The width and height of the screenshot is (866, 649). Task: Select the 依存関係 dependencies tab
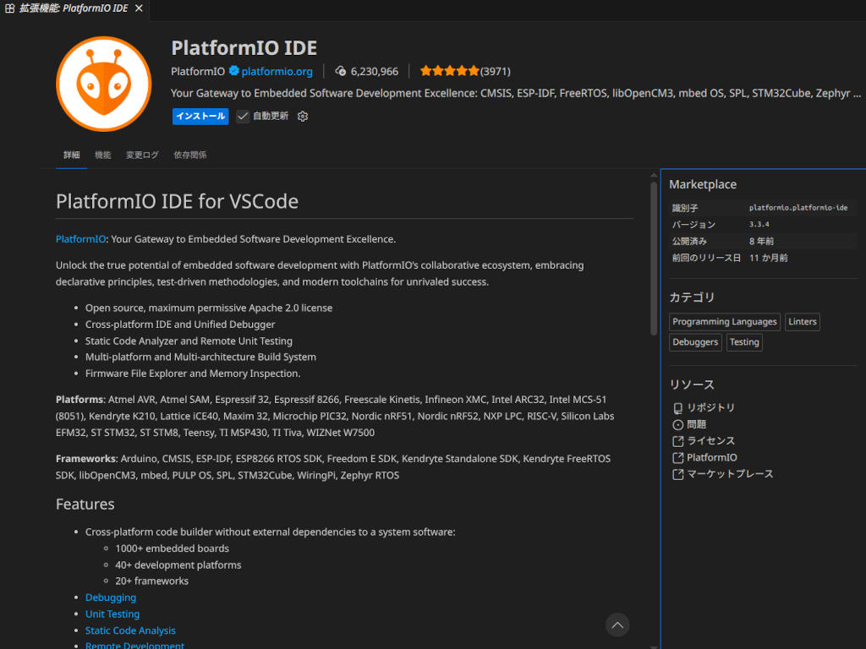click(x=190, y=155)
